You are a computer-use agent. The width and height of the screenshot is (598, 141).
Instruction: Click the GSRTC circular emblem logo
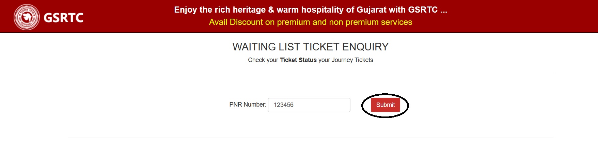(26, 17)
